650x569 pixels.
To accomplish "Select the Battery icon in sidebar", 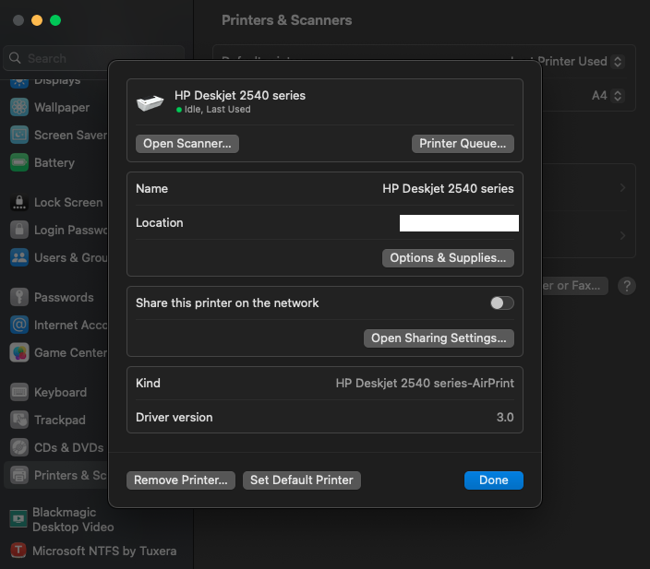I will (19, 162).
